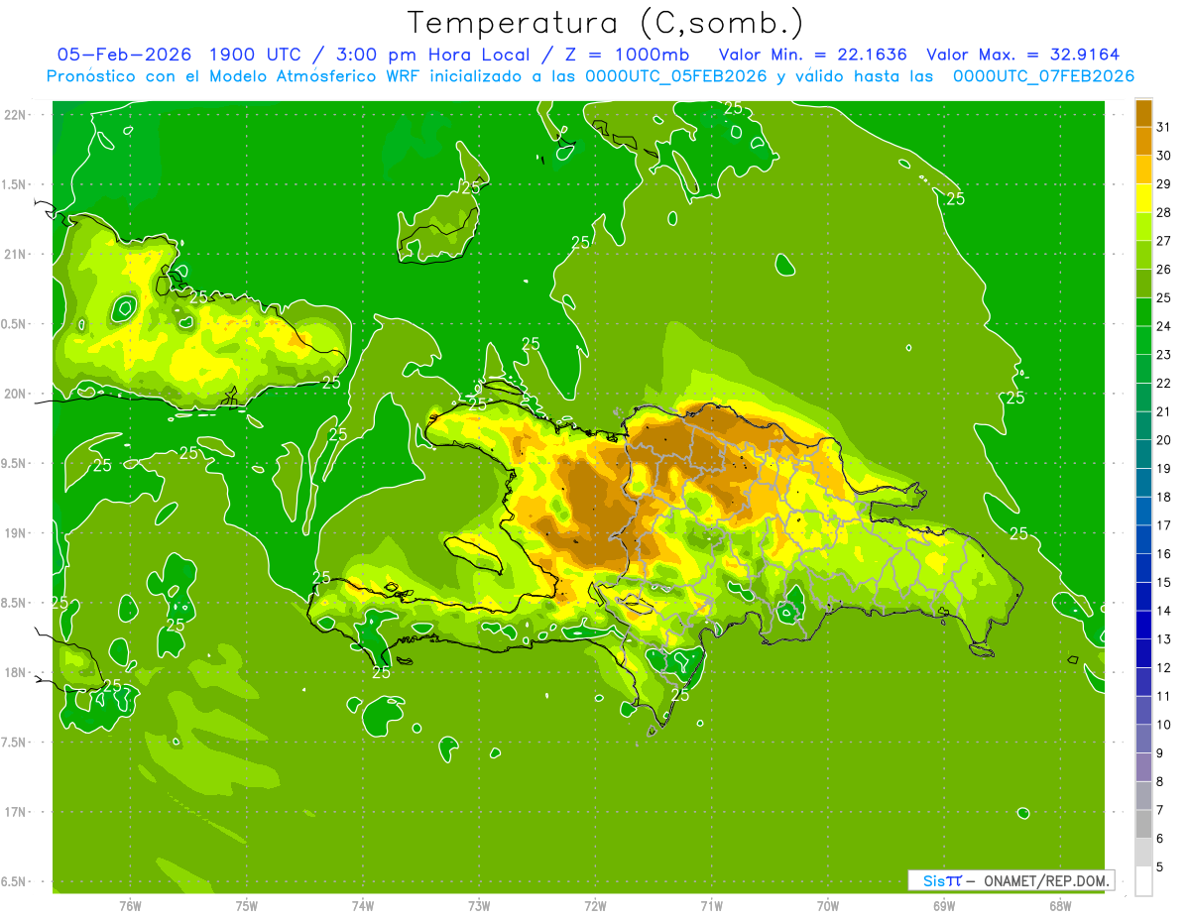Screen dimensions: 1190x919
Task: Click the '18N' latitude axis label
Action: [15, 672]
